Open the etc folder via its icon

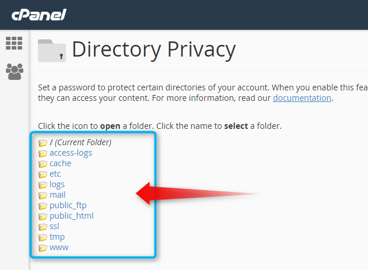[43, 174]
